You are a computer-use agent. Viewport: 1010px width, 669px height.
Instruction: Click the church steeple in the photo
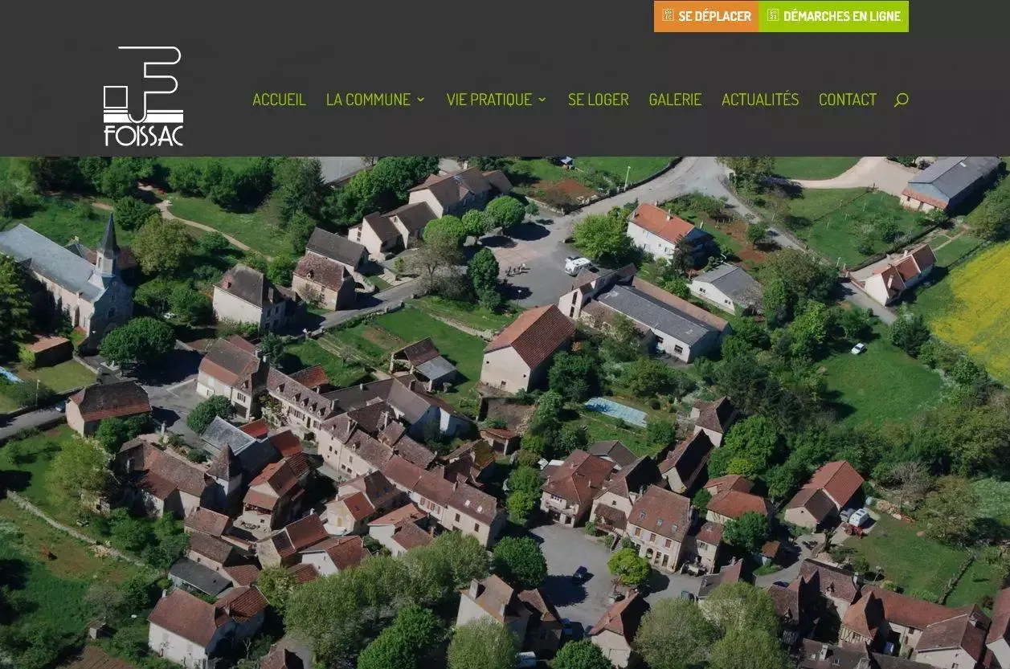pos(107,241)
